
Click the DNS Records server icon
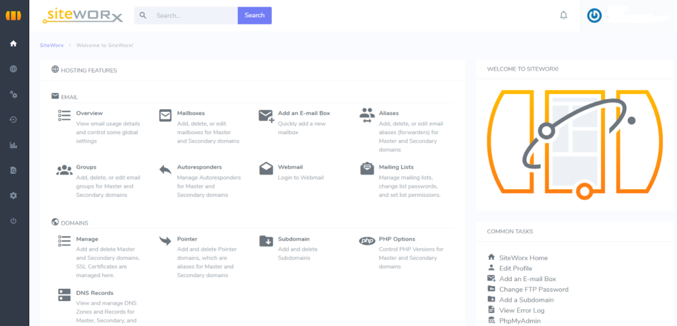64,295
